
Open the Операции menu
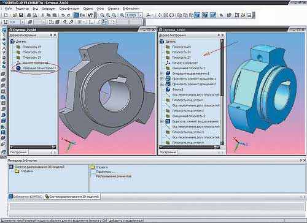pyautogui.click(x=49, y=9)
